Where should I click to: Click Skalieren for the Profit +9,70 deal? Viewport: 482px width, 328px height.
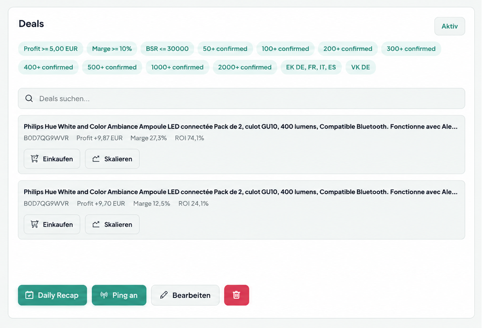click(x=112, y=225)
